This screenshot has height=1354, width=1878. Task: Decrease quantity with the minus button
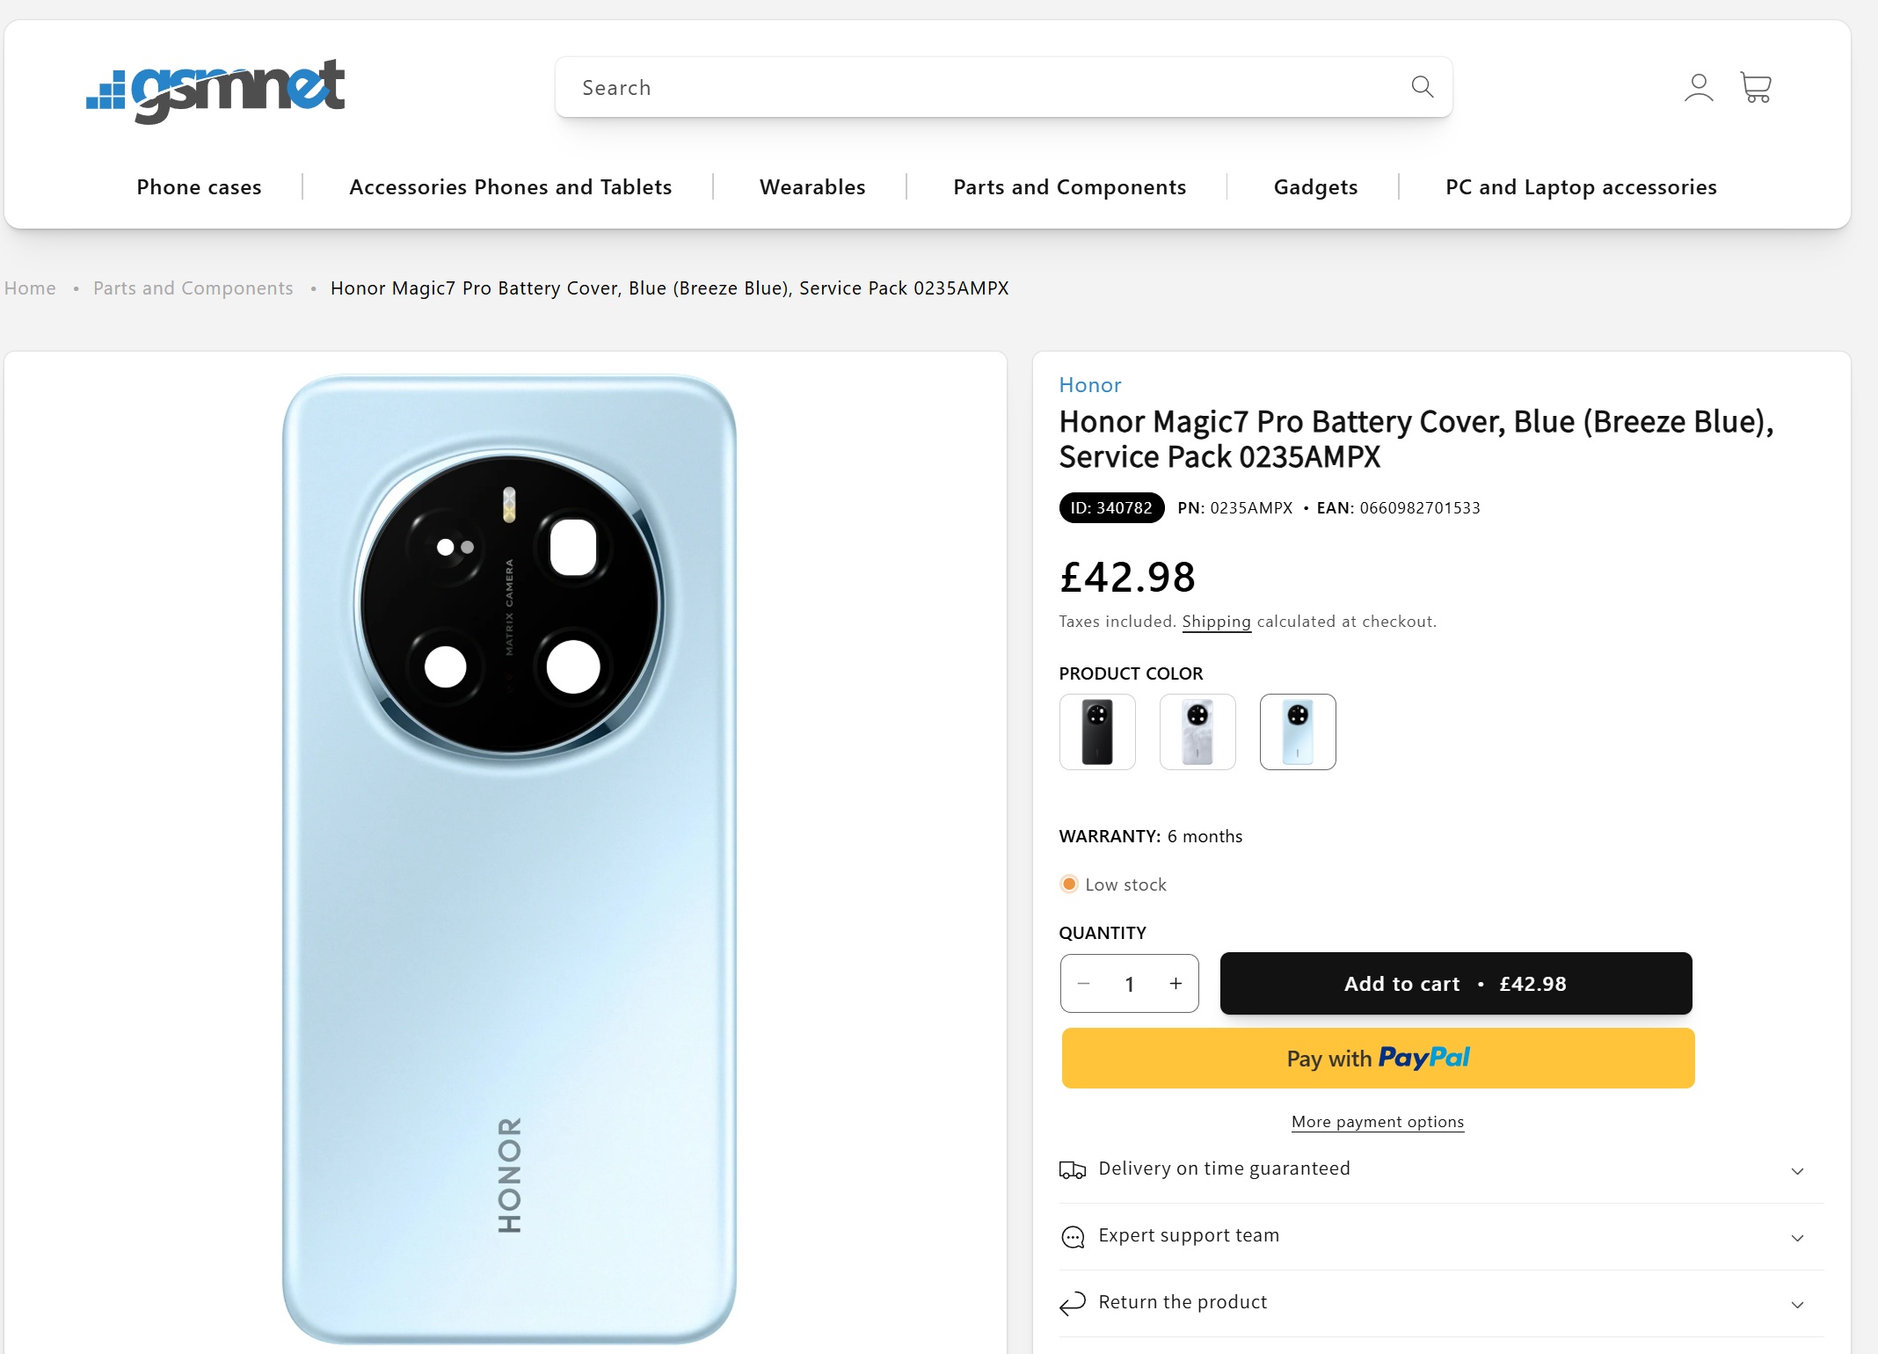[1084, 984]
